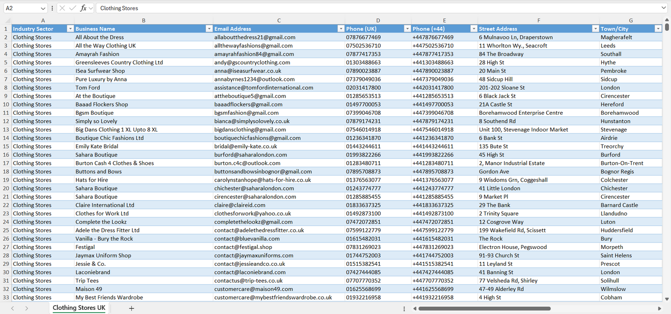Open the Business Name filter dropdown

tap(209, 29)
